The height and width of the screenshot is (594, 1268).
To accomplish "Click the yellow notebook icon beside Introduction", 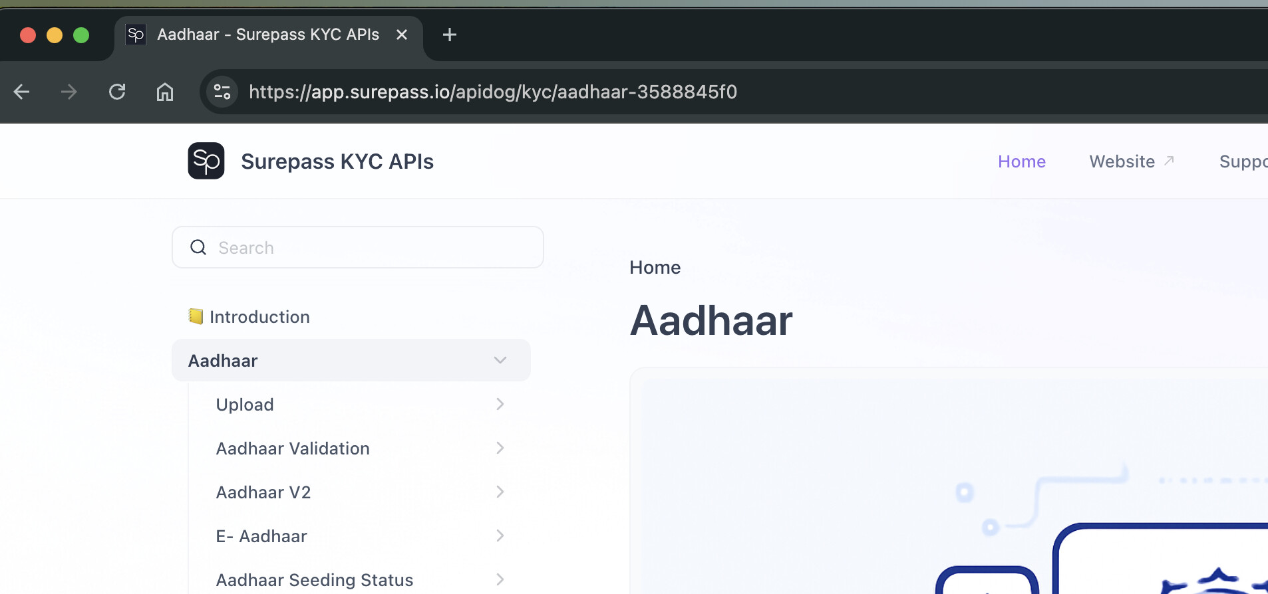I will (x=196, y=316).
